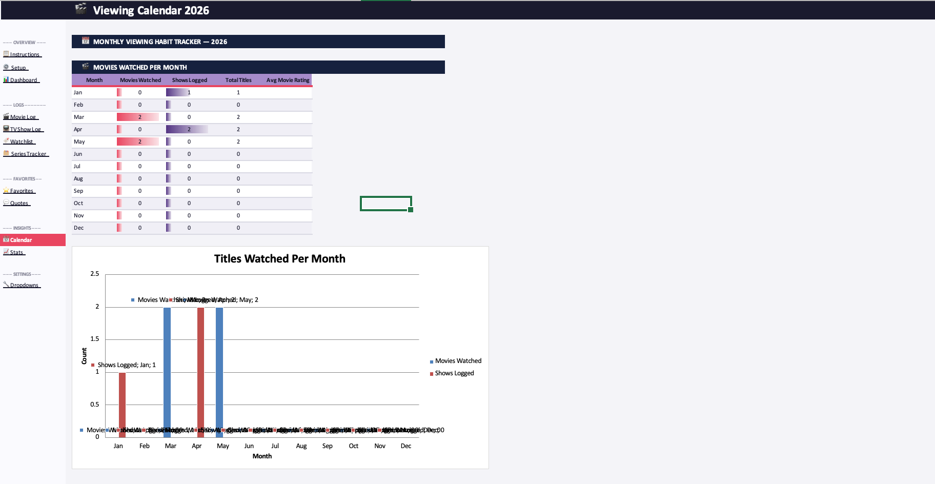
Task: Click the 'Shows Logged; Jan; 1' data label
Action: click(x=124, y=365)
